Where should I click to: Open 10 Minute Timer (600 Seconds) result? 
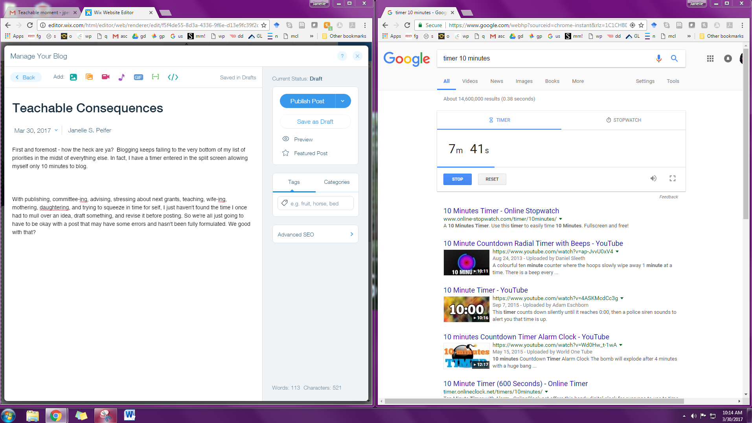(x=516, y=384)
